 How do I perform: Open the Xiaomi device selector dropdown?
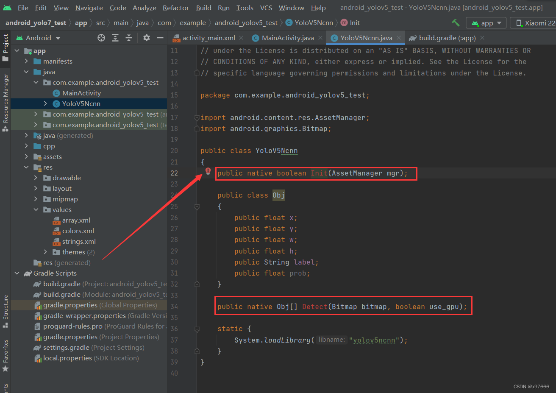[x=534, y=23]
